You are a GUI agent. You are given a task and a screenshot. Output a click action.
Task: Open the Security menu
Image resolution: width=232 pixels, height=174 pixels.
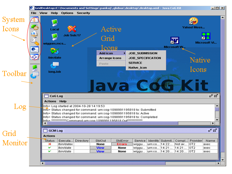[x=83, y=13]
